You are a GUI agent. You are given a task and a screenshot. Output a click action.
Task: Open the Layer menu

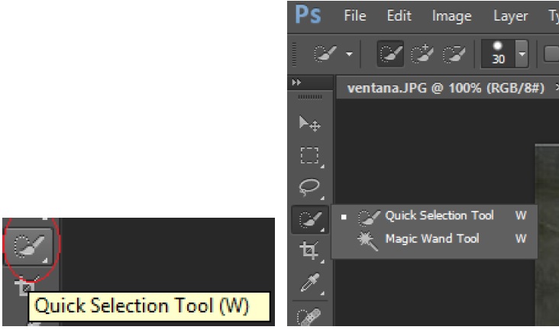click(x=510, y=16)
